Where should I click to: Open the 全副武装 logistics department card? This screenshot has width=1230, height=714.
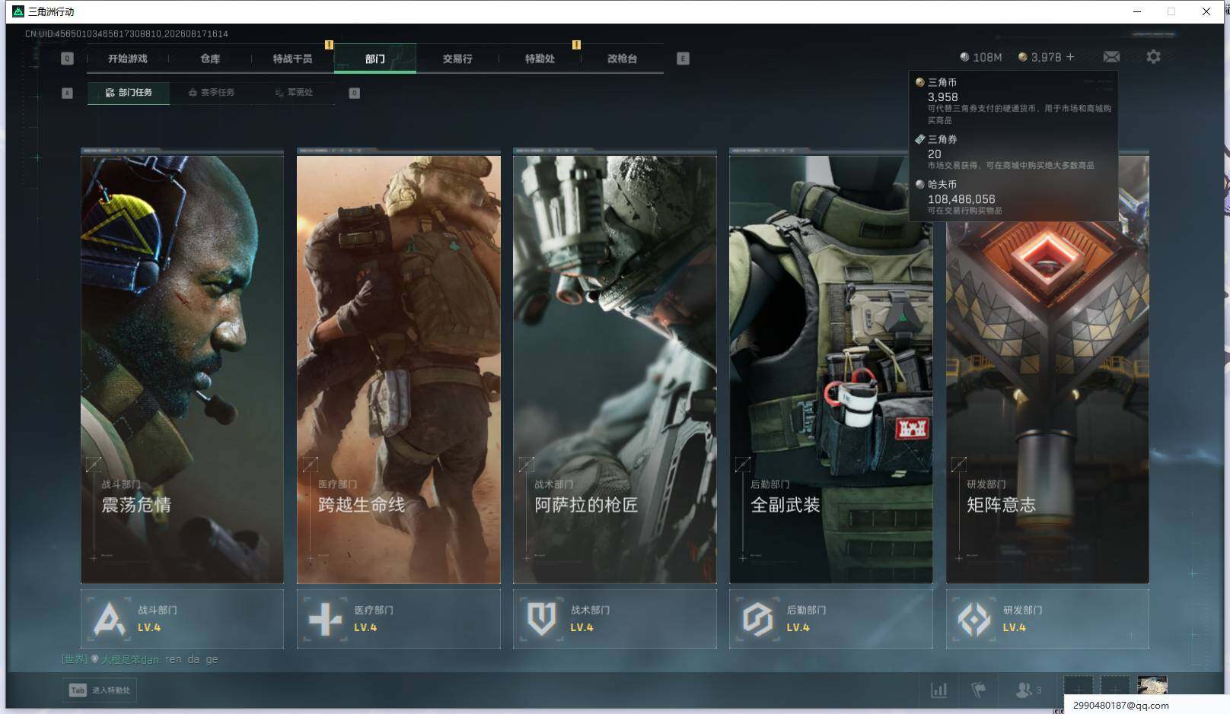(831, 367)
